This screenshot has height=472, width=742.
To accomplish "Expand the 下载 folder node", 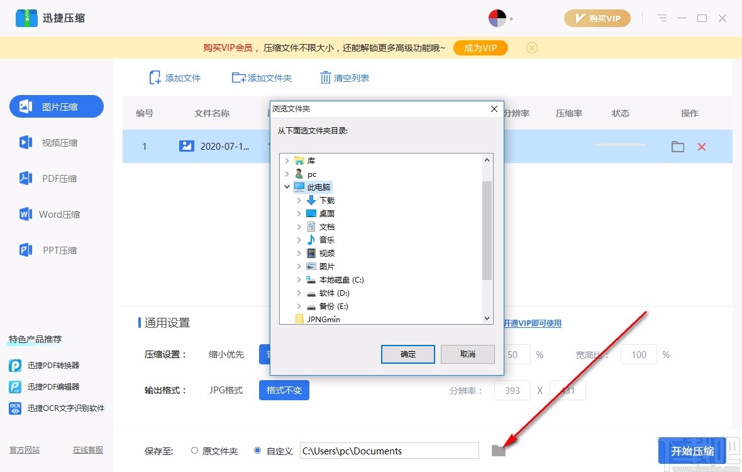I will click(299, 200).
